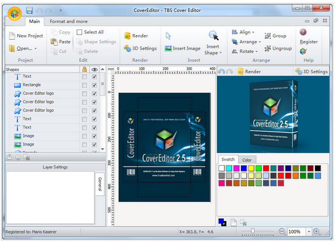Toggle visibility of the Rectangle layer
Screen dimensions: 335x241
pyautogui.click(x=94, y=85)
